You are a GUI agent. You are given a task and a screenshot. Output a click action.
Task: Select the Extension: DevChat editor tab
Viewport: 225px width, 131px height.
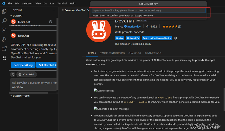[75, 10]
